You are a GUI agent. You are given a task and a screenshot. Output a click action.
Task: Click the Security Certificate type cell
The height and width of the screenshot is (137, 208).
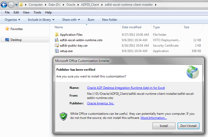[166, 46]
